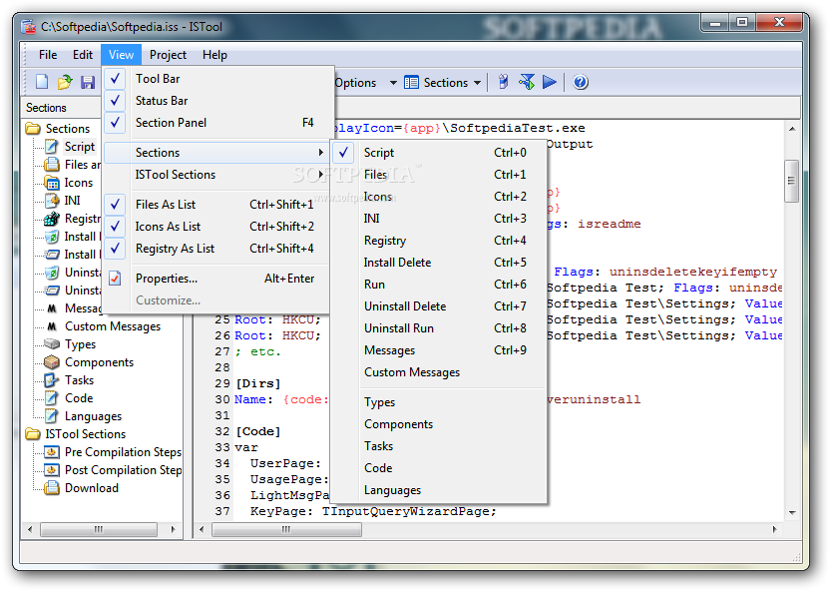
Task: Select the Types section tree icon
Action: click(x=51, y=344)
